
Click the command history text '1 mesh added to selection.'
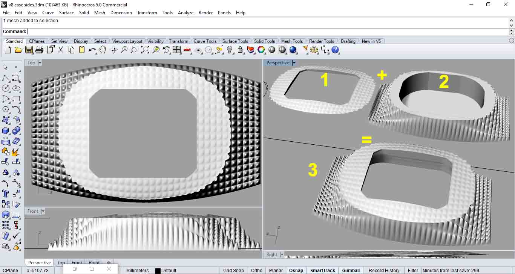coord(31,21)
